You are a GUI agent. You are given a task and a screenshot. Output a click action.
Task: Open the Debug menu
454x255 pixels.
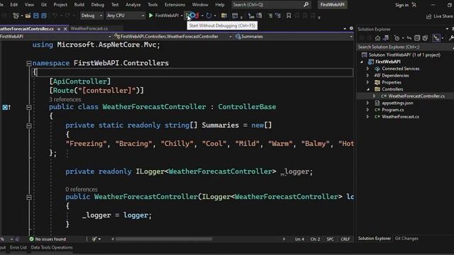tap(98, 5)
